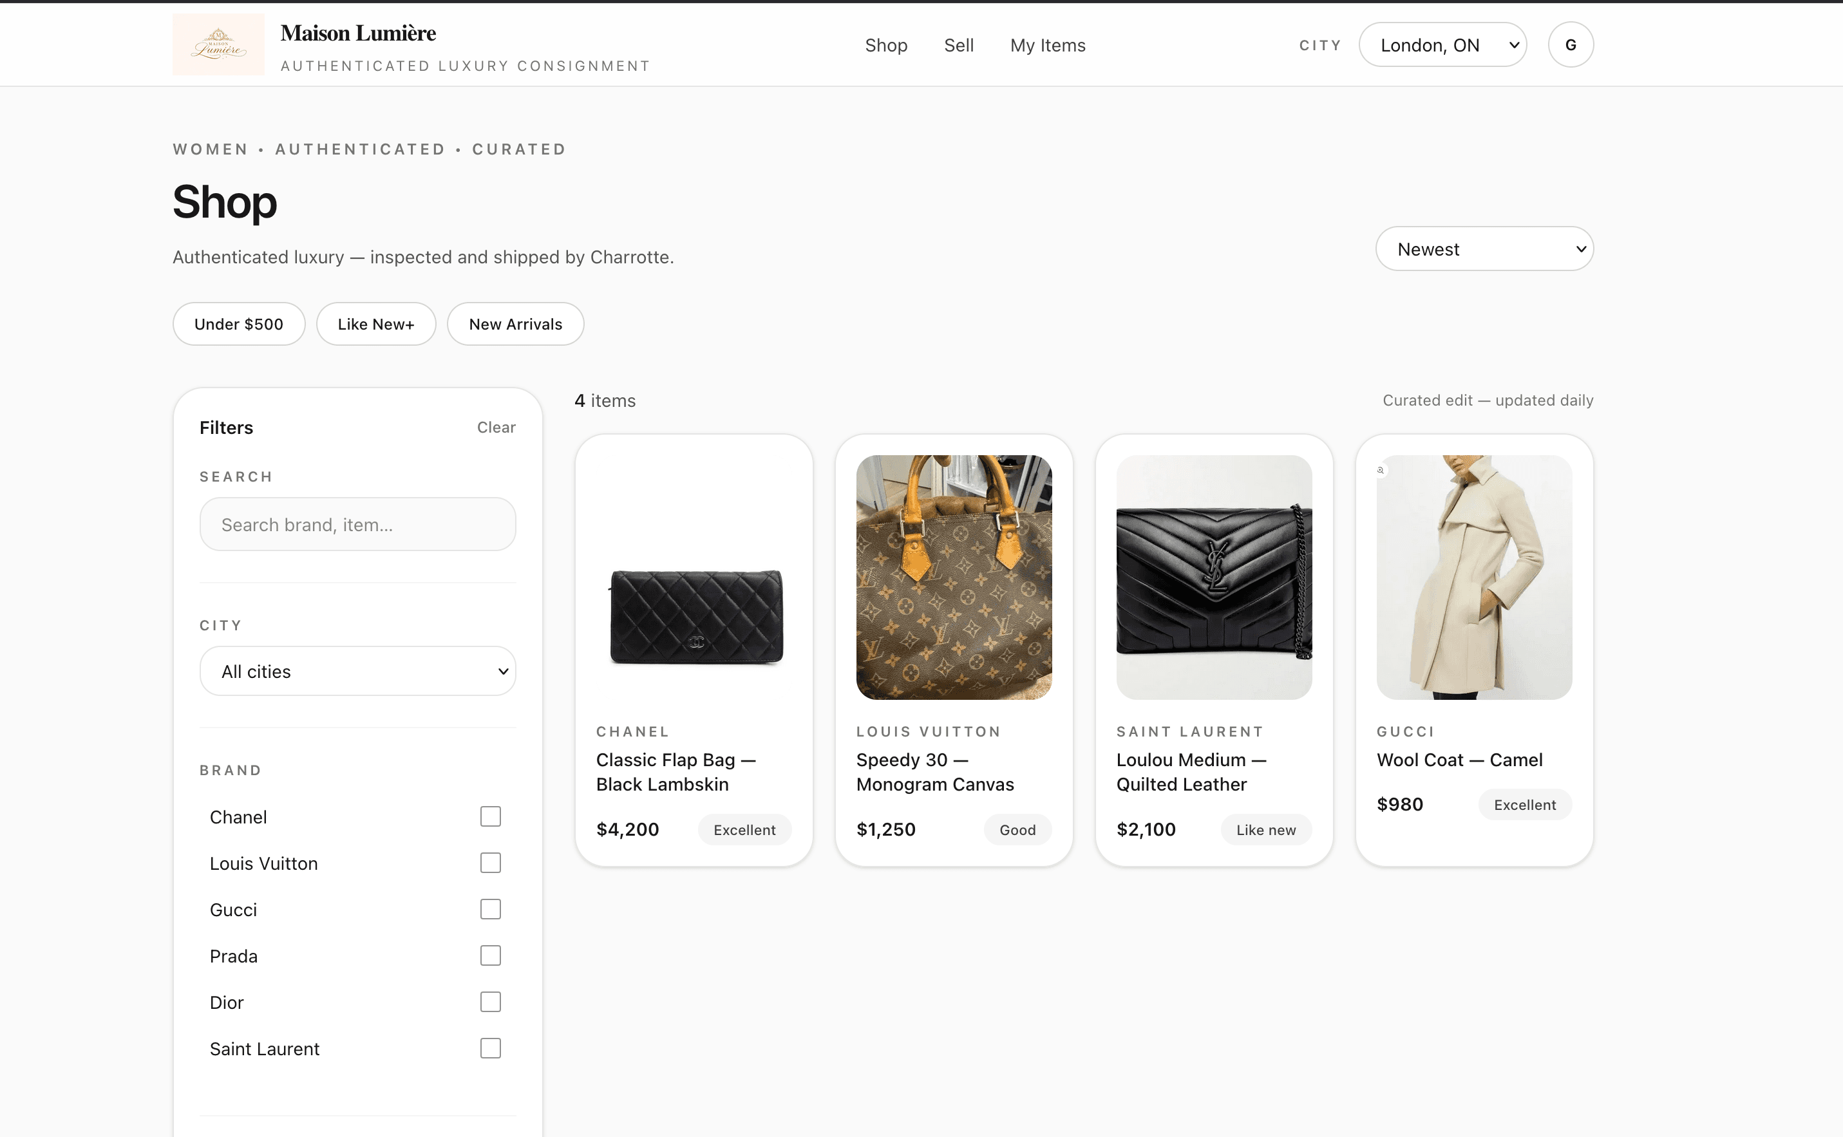This screenshot has height=1137, width=1843.
Task: Expand the London, ON city dropdown
Action: click(1442, 45)
